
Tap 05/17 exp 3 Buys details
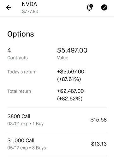click(x=27, y=148)
